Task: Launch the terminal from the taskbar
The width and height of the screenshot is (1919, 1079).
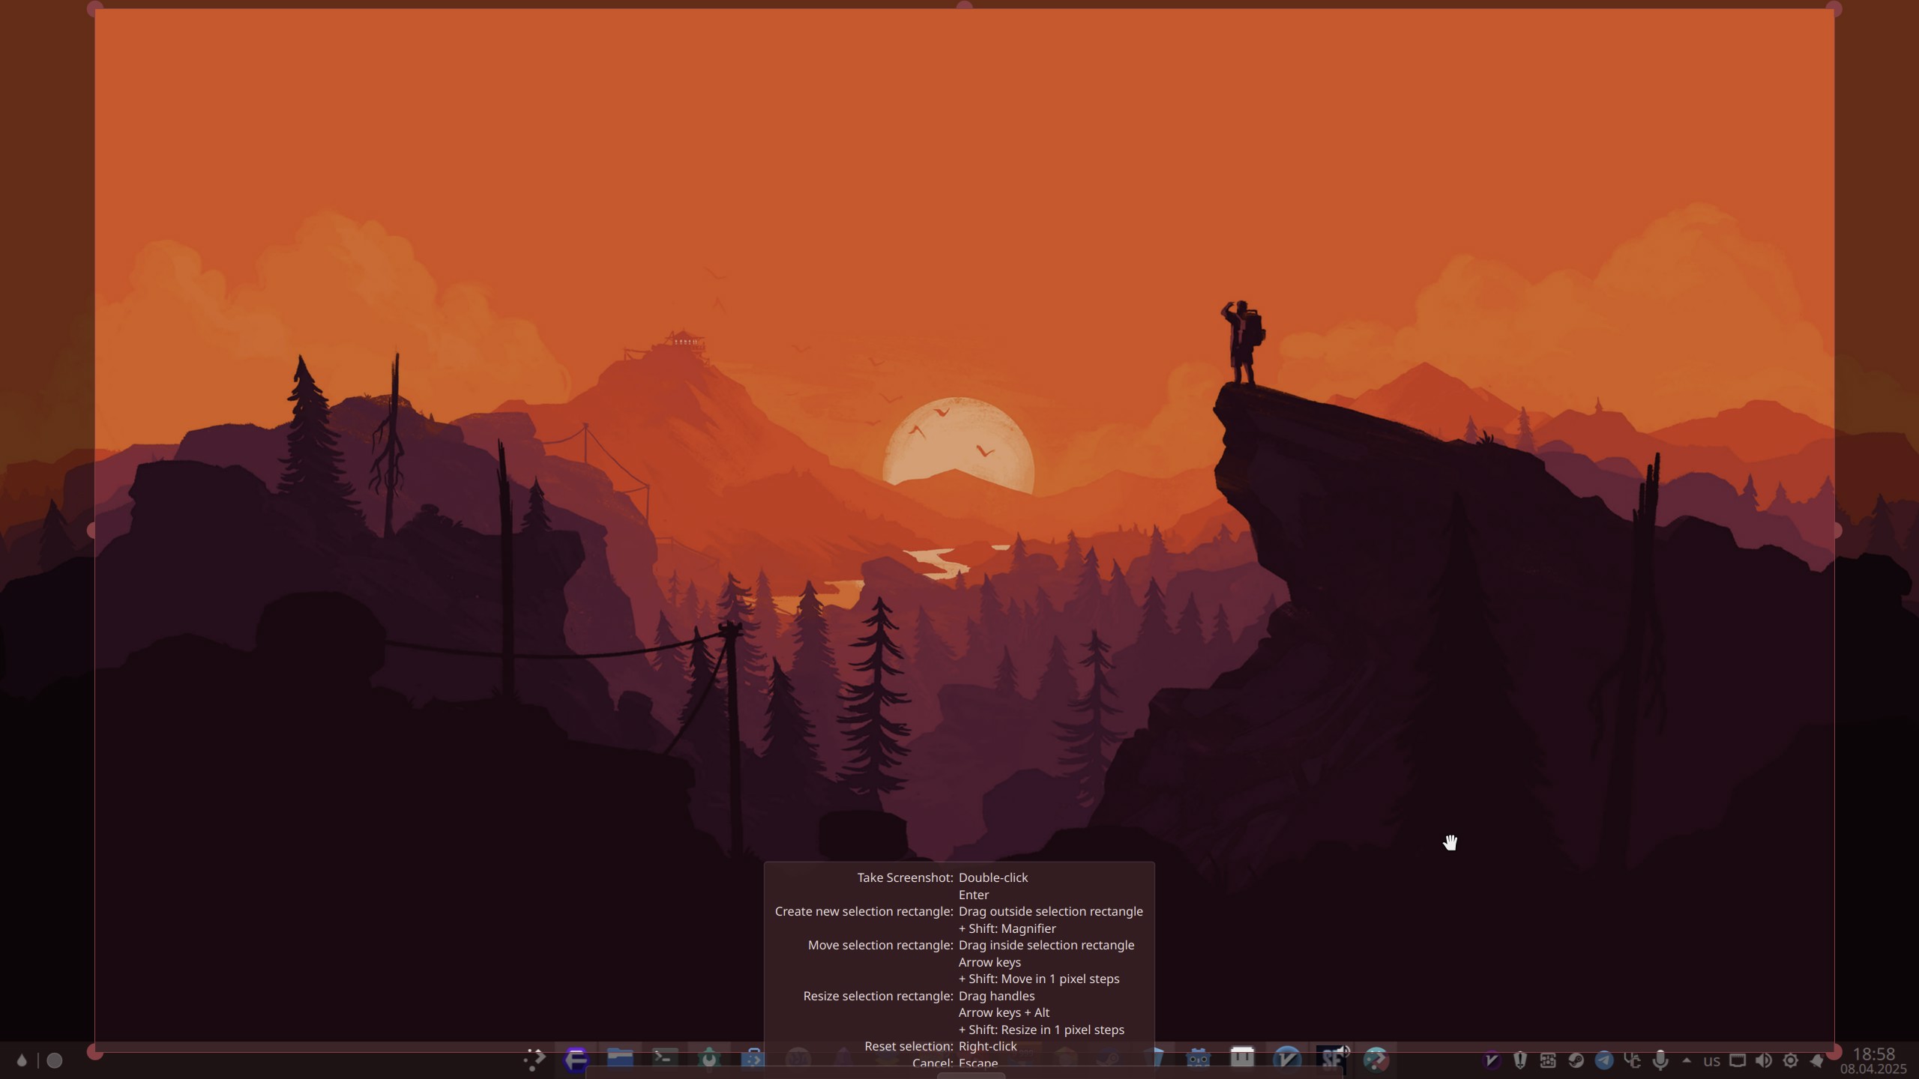Action: pyautogui.click(x=665, y=1058)
